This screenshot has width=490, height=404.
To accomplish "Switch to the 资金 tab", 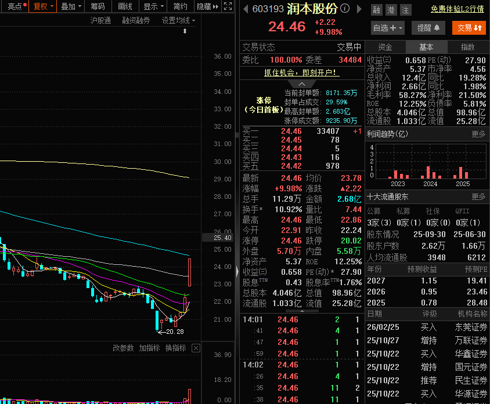I will coord(385,47).
